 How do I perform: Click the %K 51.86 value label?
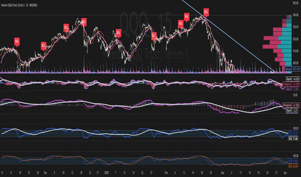pyautogui.click(x=293, y=161)
